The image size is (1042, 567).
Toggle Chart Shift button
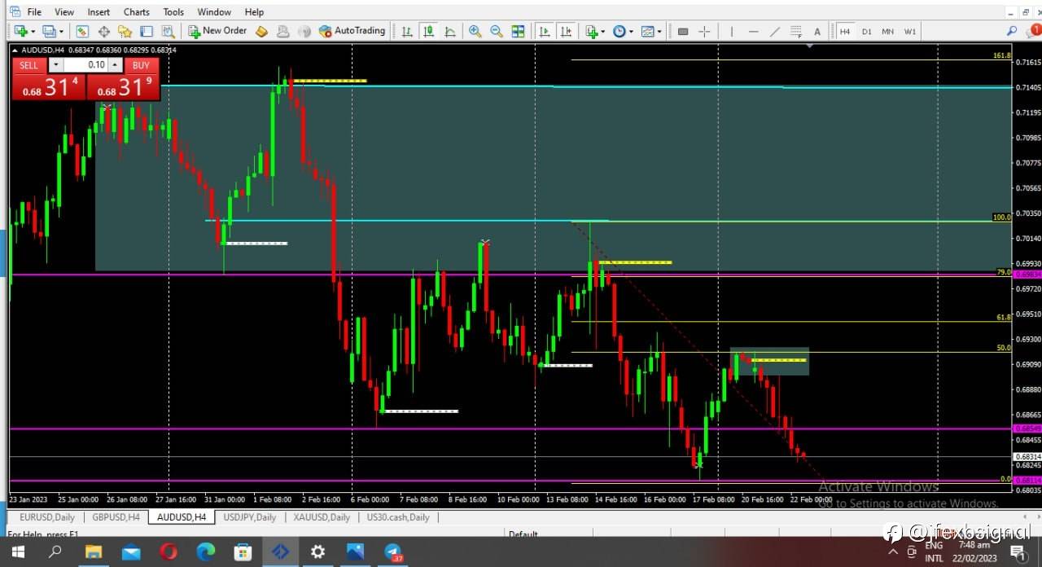pyautogui.click(x=565, y=31)
